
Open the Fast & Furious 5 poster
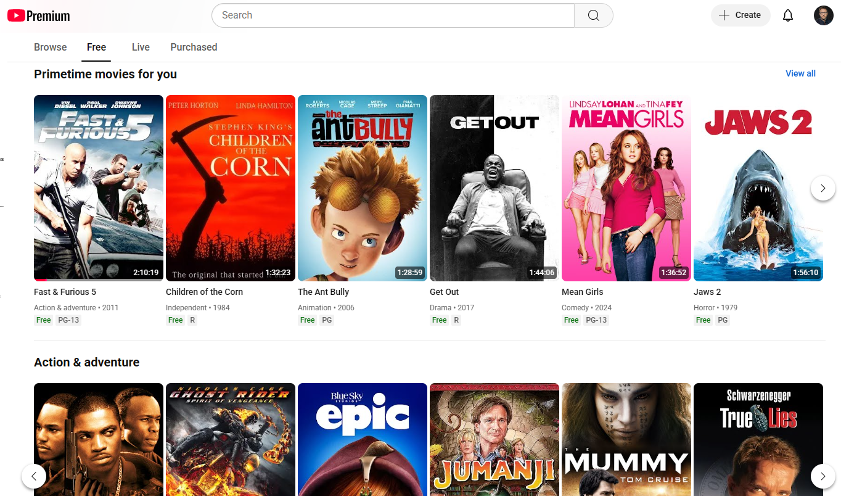[98, 188]
